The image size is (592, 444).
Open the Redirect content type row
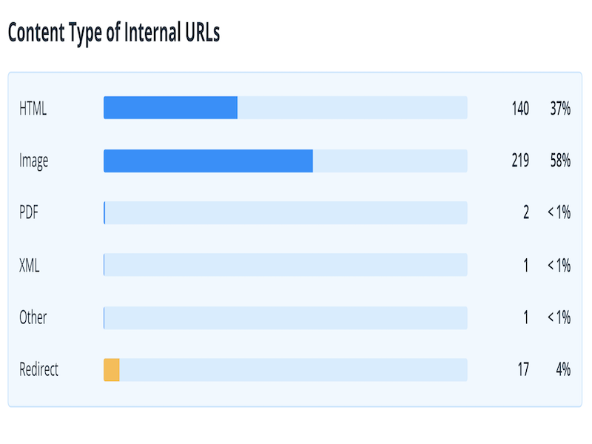coord(39,369)
